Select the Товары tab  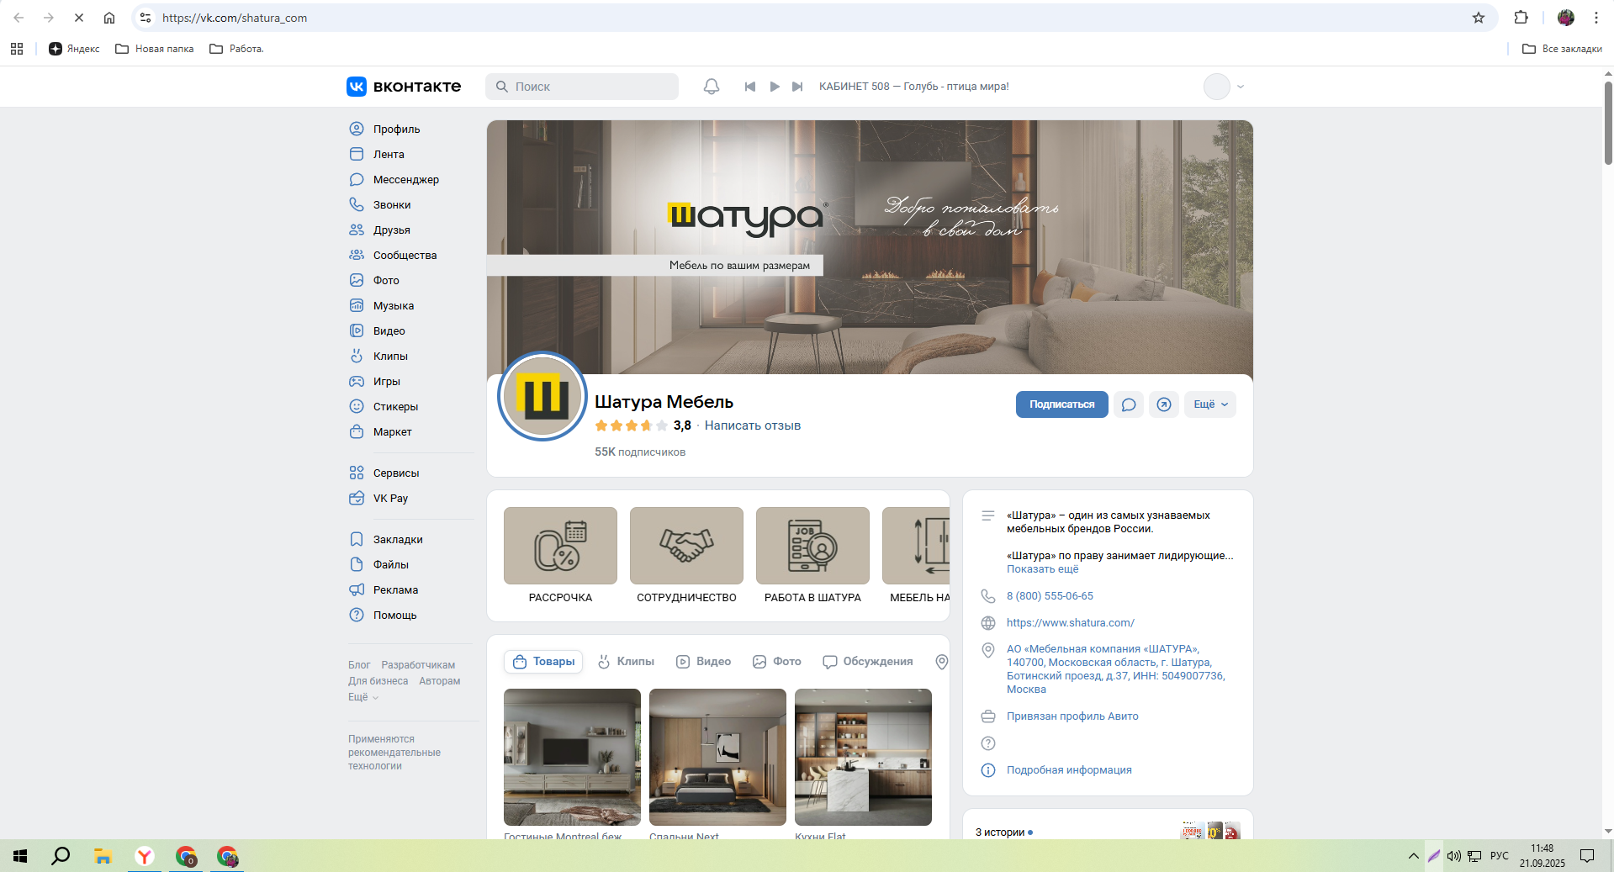coord(543,662)
